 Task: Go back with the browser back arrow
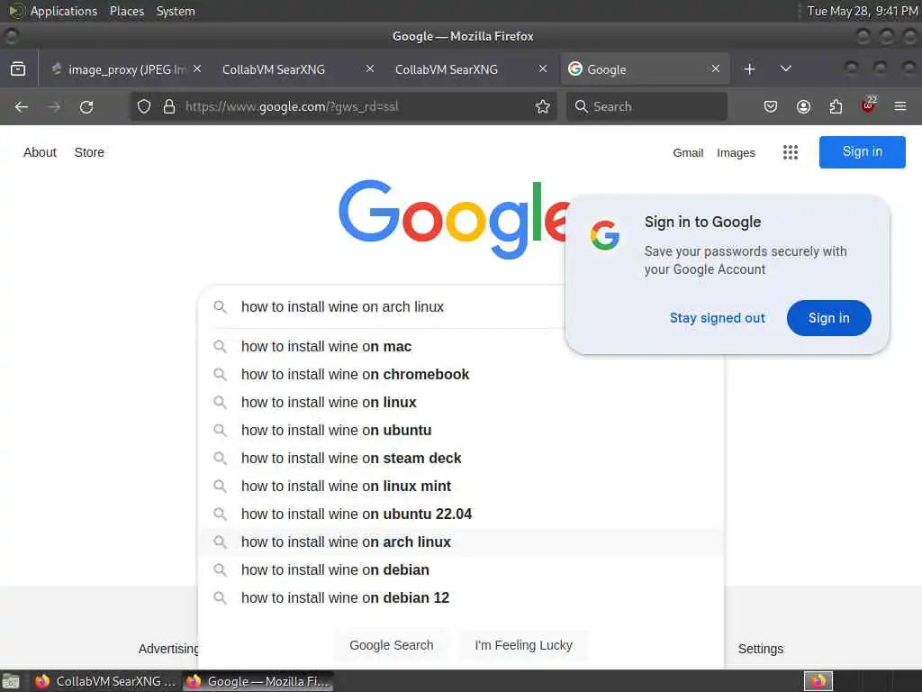point(22,106)
